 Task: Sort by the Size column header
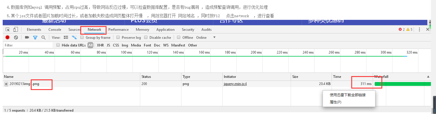[x=312, y=77]
